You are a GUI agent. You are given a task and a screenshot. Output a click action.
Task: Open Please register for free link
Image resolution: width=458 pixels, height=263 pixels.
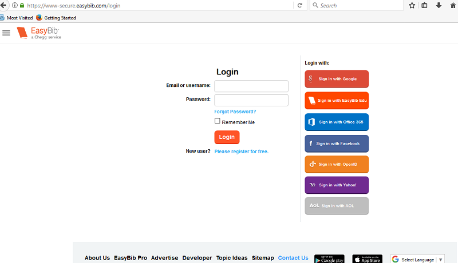click(x=241, y=152)
